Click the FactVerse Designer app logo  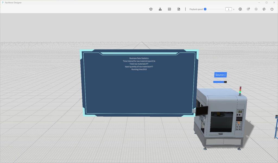pyautogui.click(x=2, y=2)
